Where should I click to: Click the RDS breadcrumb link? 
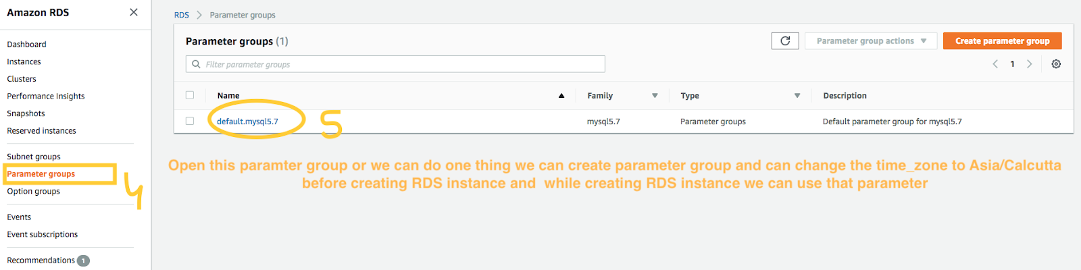(x=182, y=15)
